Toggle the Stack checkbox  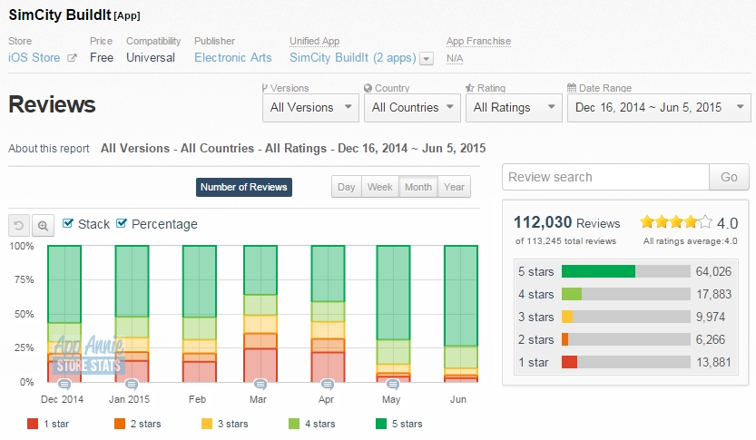coord(68,223)
